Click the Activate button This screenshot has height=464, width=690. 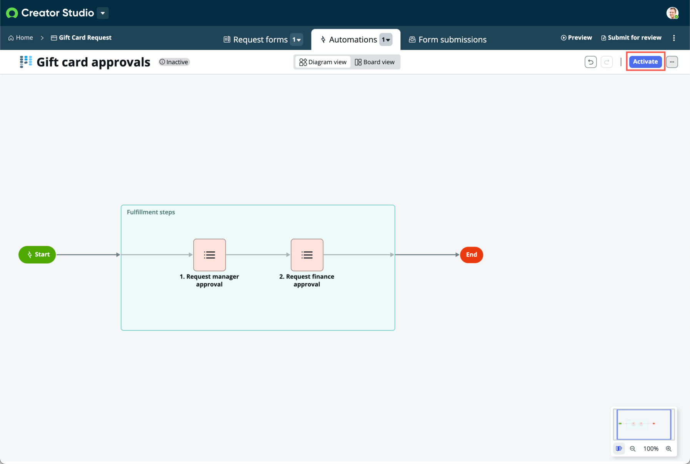tap(645, 62)
